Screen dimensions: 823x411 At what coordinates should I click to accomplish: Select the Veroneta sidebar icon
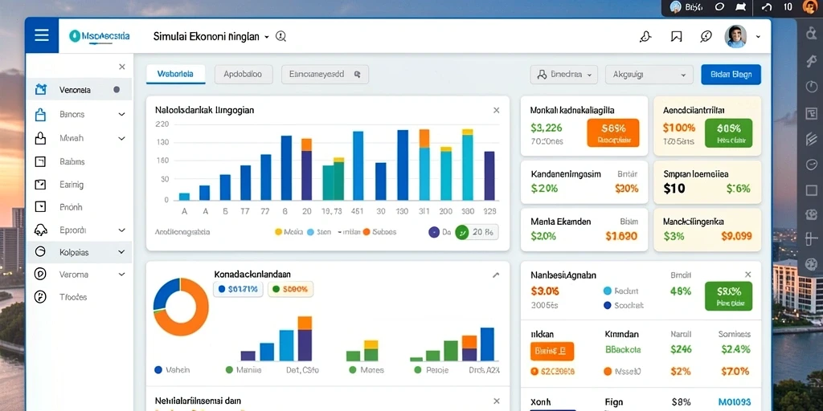40,90
